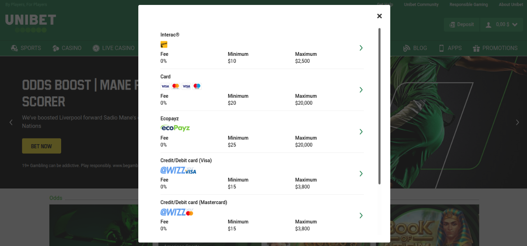
Task: Click the Interac® method title
Action: (x=170, y=35)
